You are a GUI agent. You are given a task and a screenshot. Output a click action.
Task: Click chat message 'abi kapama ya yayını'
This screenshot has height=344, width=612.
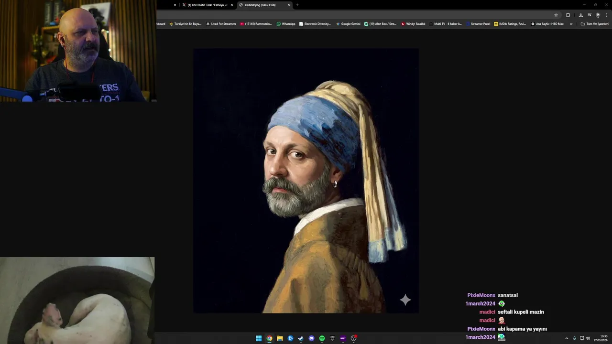522,329
